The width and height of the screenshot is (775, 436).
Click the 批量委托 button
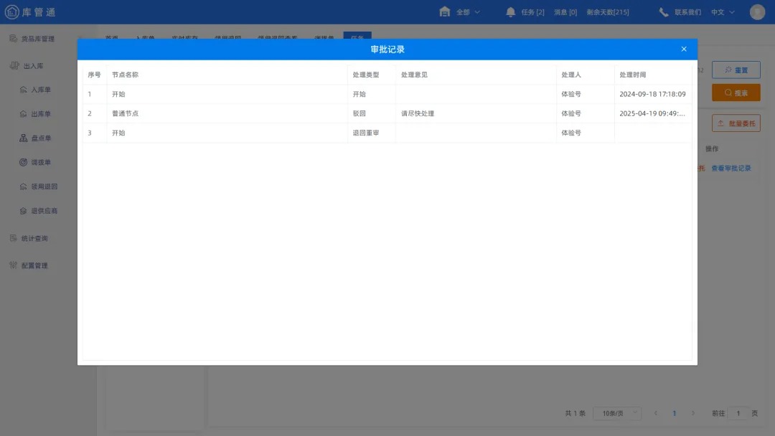pos(736,123)
